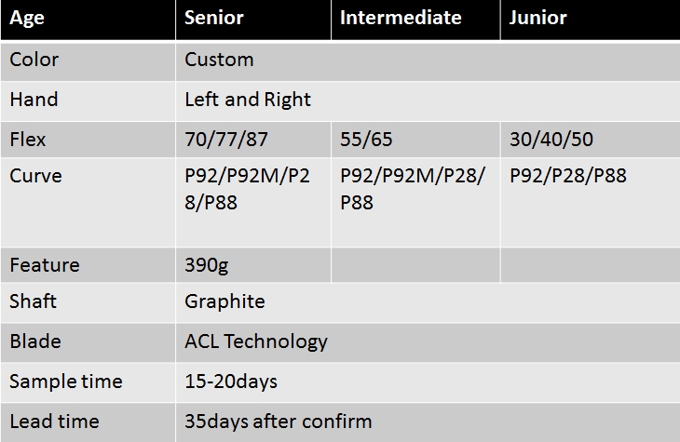680x442 pixels.
Task: Click the Intermediate flex 55/65 cell
Action: [x=415, y=140]
